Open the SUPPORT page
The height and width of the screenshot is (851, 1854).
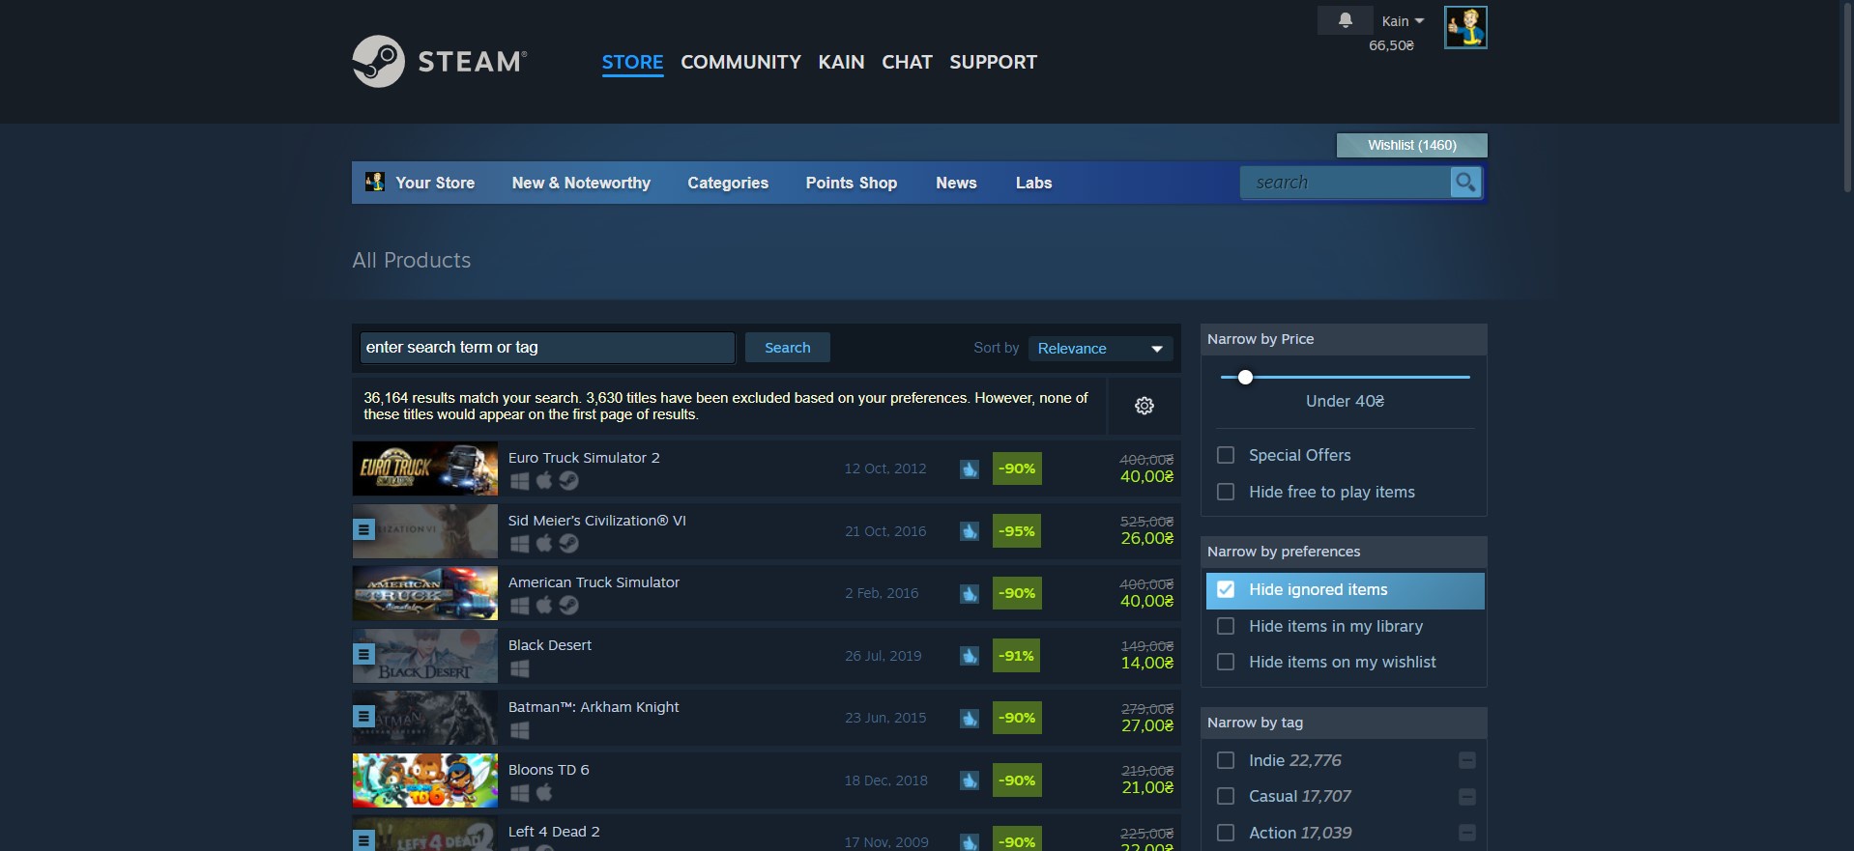pos(993,62)
